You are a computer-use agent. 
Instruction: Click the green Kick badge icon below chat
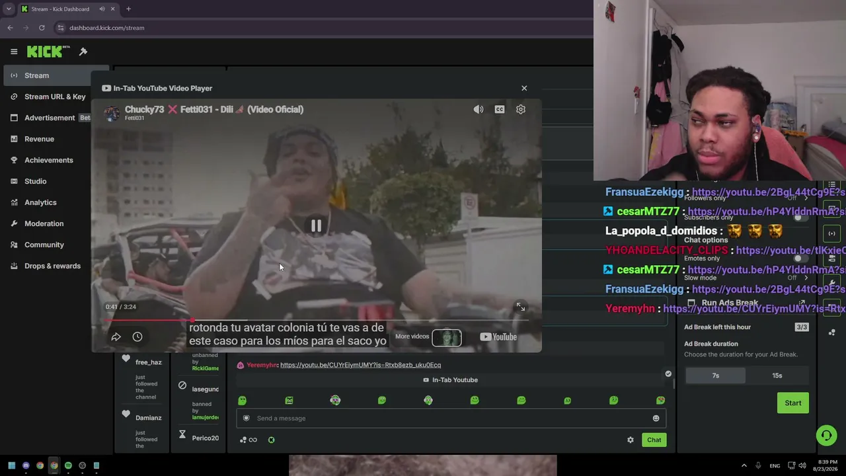[272, 440]
